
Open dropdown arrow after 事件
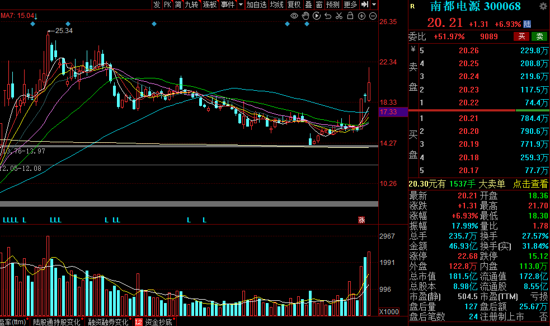pos(241,4)
